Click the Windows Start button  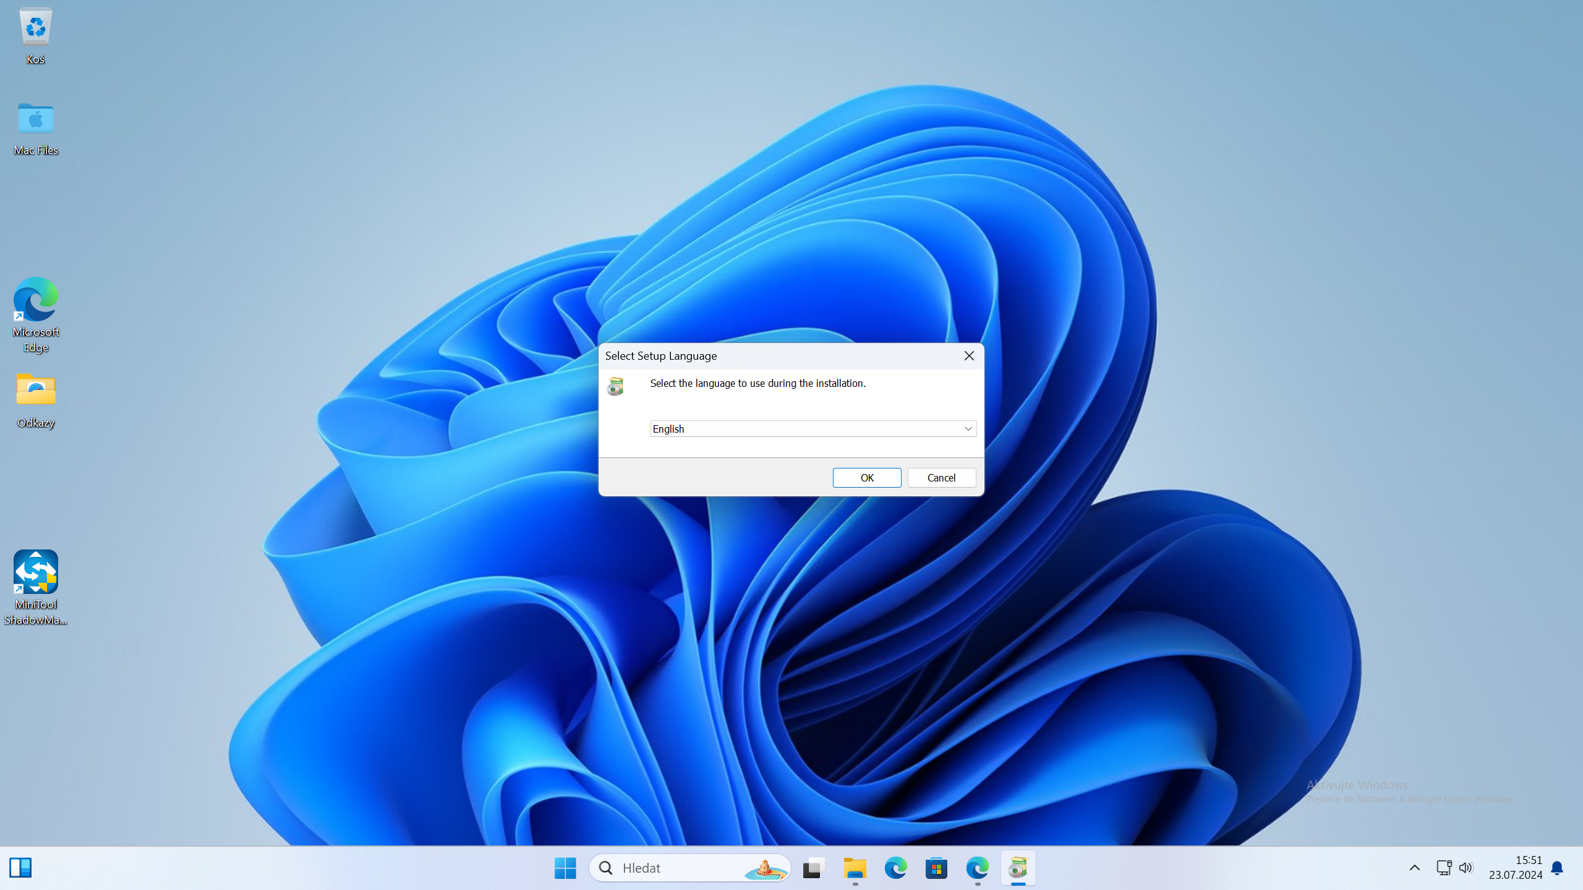(565, 868)
